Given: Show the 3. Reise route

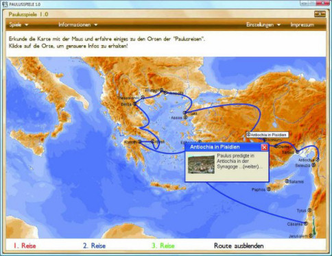Looking at the screenshot, I should click(163, 246).
